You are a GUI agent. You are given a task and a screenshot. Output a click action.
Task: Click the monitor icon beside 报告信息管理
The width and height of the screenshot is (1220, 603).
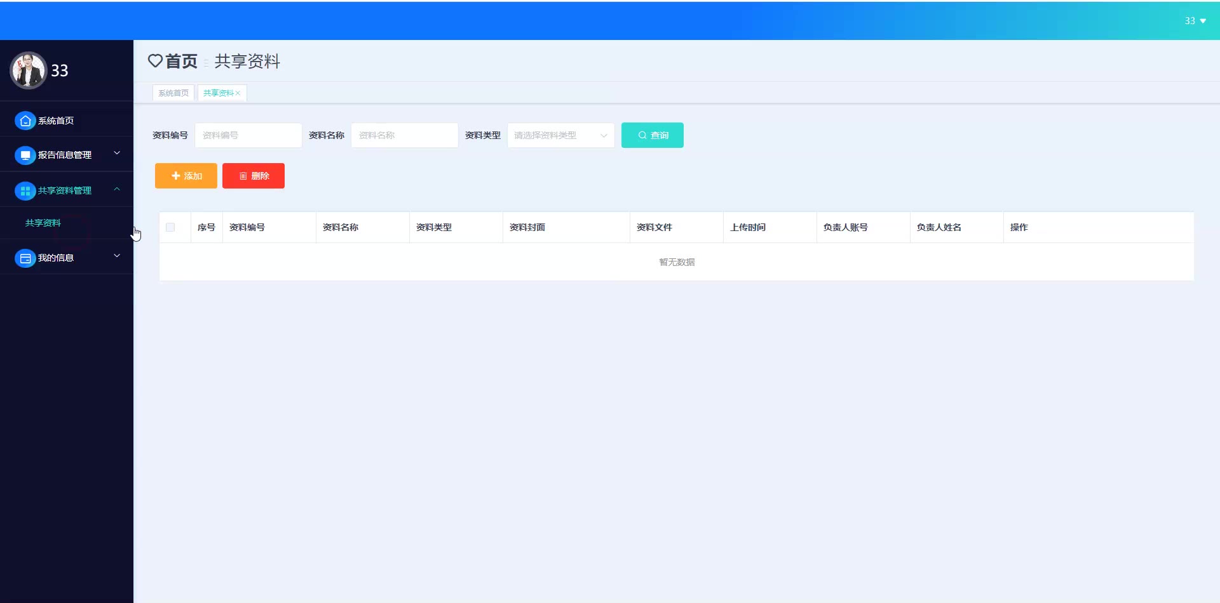coord(25,155)
